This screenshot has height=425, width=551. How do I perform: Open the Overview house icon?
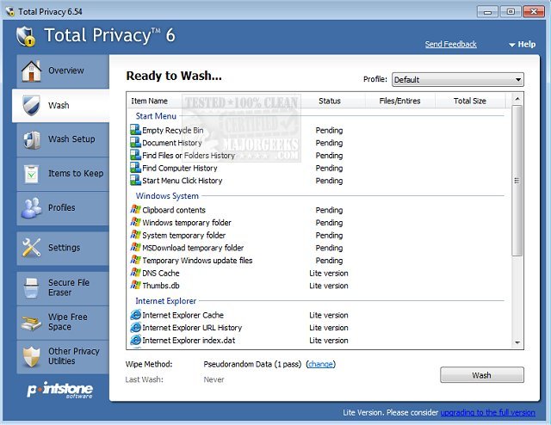(31, 71)
